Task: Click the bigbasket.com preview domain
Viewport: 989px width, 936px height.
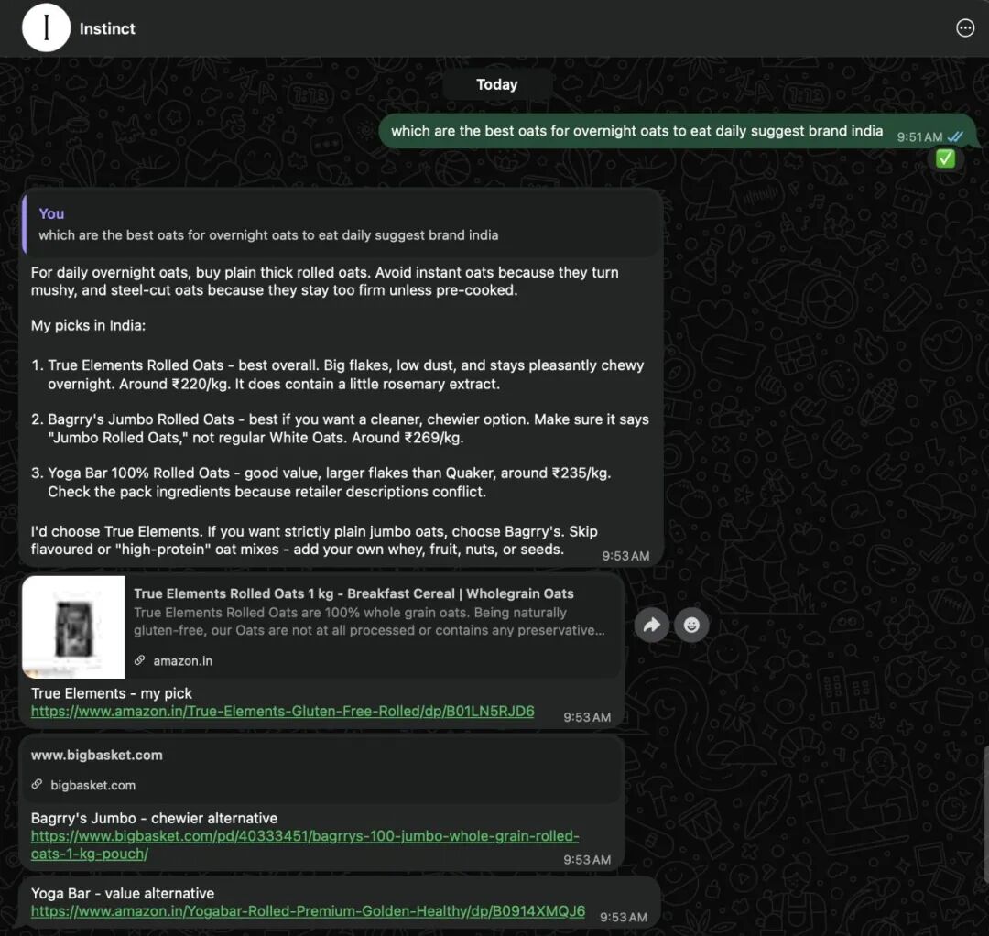Action: click(x=92, y=785)
